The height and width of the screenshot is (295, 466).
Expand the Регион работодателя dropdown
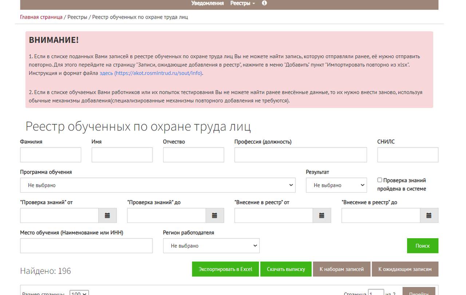coord(211,246)
